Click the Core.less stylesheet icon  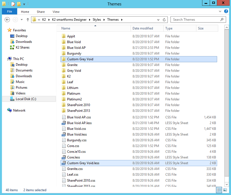[x=63, y=157]
